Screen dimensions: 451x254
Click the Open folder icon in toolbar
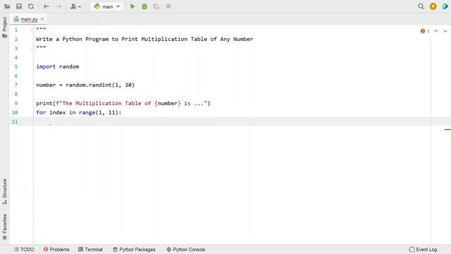(7, 6)
